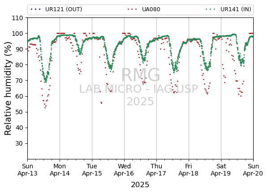Select the Mon Apr-14 date label
This screenshot has width=268, height=193.
[60, 170]
